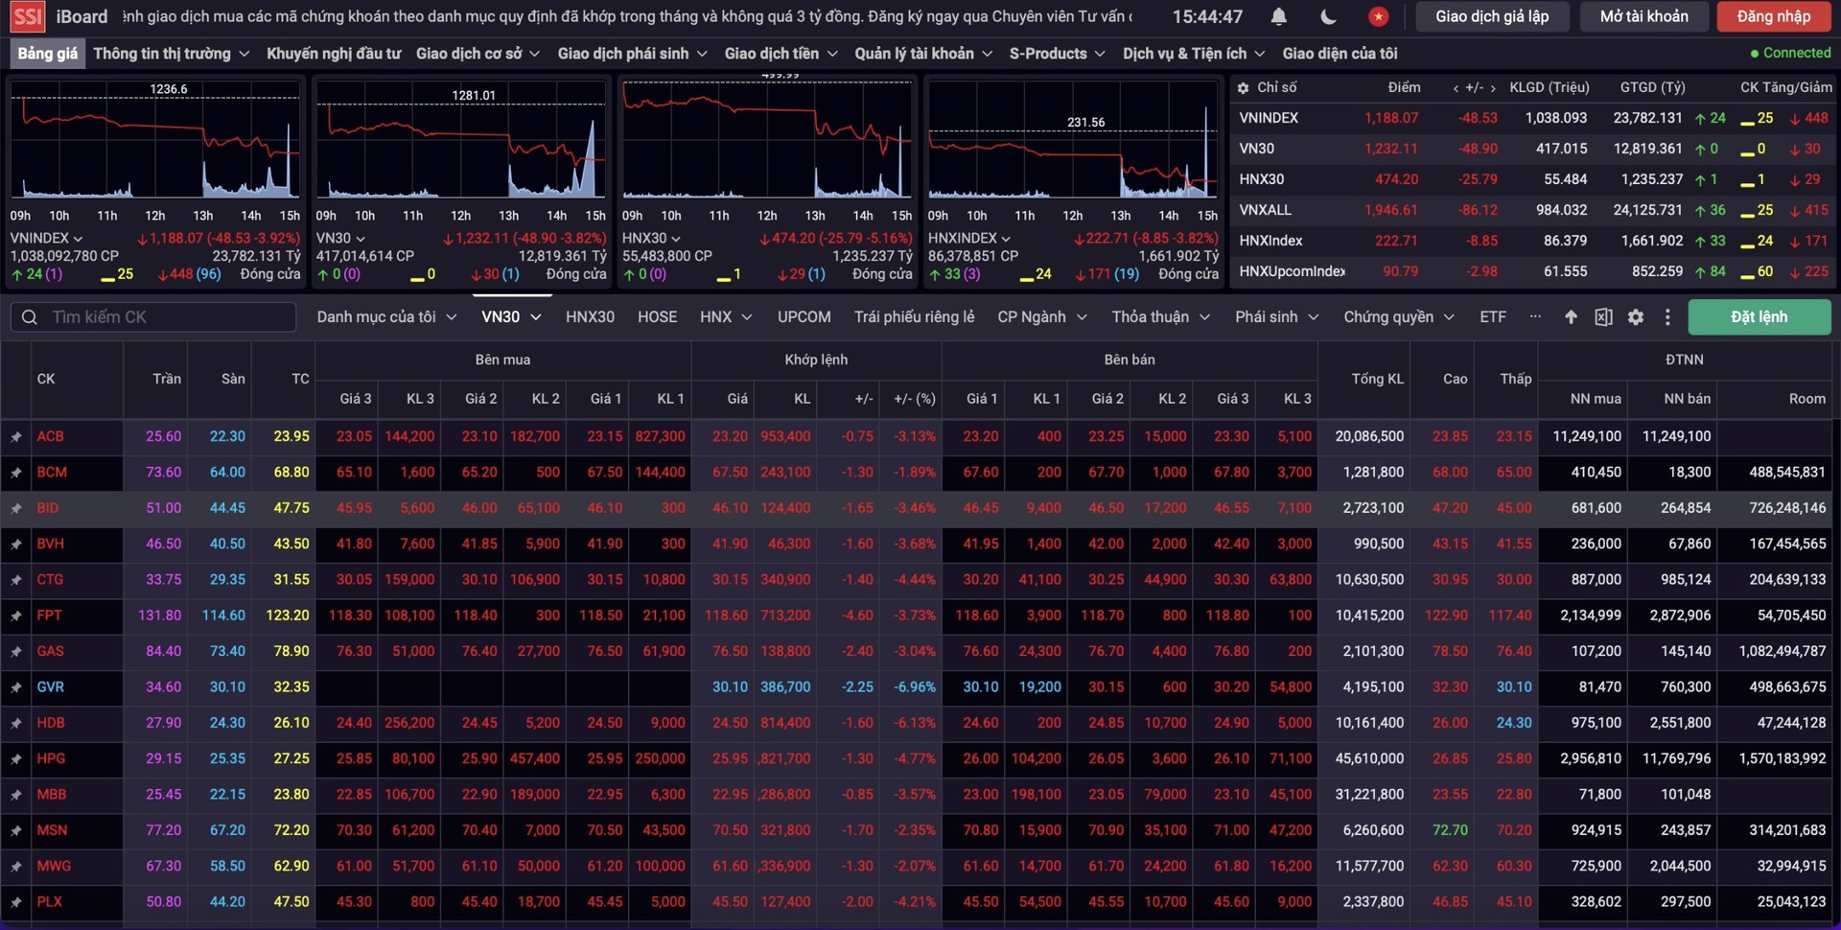1841x930 pixels.
Task: Pin the GAS row
Action: pyautogui.click(x=16, y=652)
